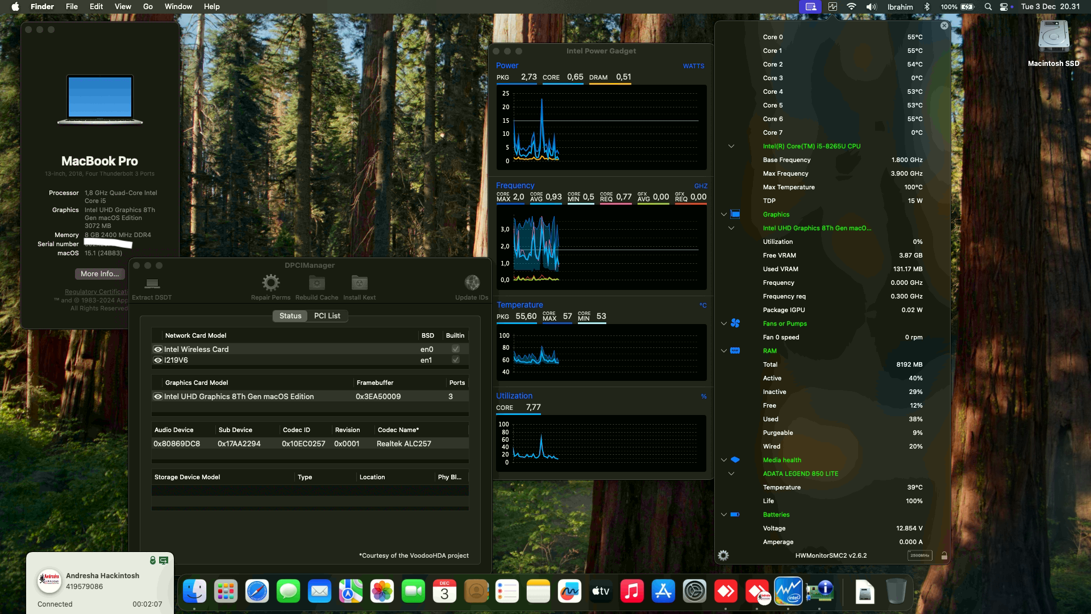This screenshot has height=614, width=1091.
Task: Collapse ADATA LEGEND 850 LITE subsection
Action: point(731,474)
